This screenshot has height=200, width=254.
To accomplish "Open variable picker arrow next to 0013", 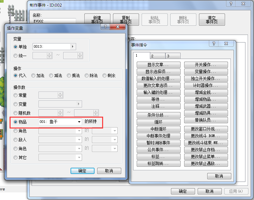I will click(72, 47).
